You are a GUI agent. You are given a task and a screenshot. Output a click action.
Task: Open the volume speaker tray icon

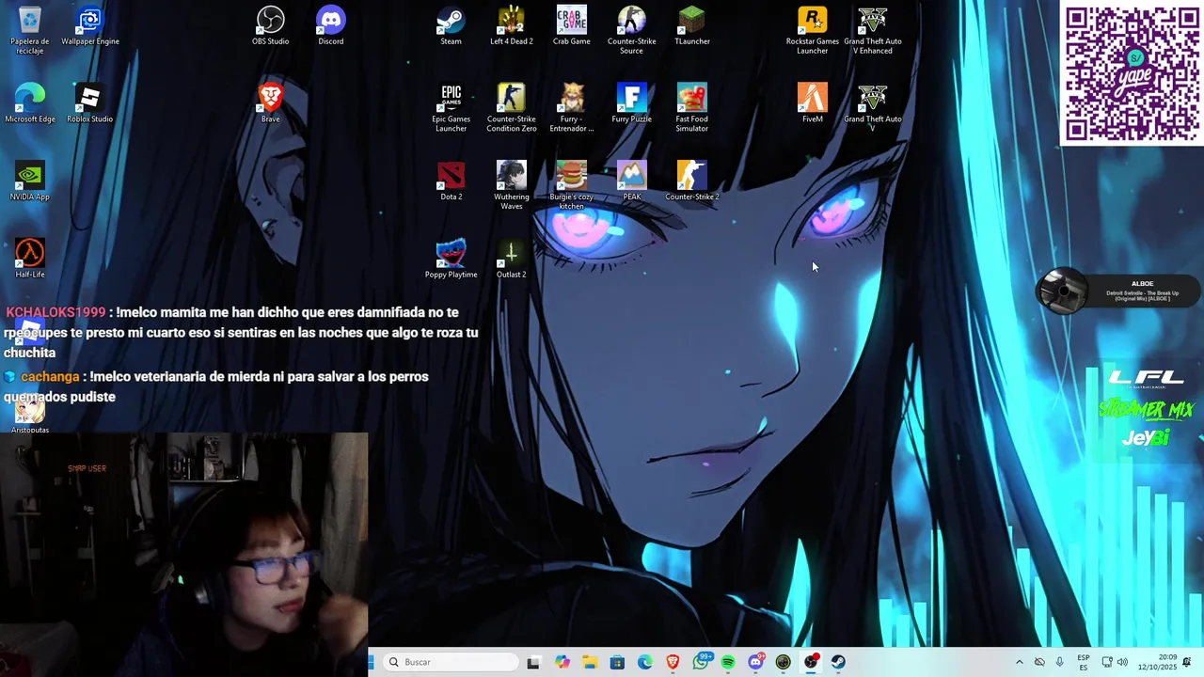tap(1122, 662)
